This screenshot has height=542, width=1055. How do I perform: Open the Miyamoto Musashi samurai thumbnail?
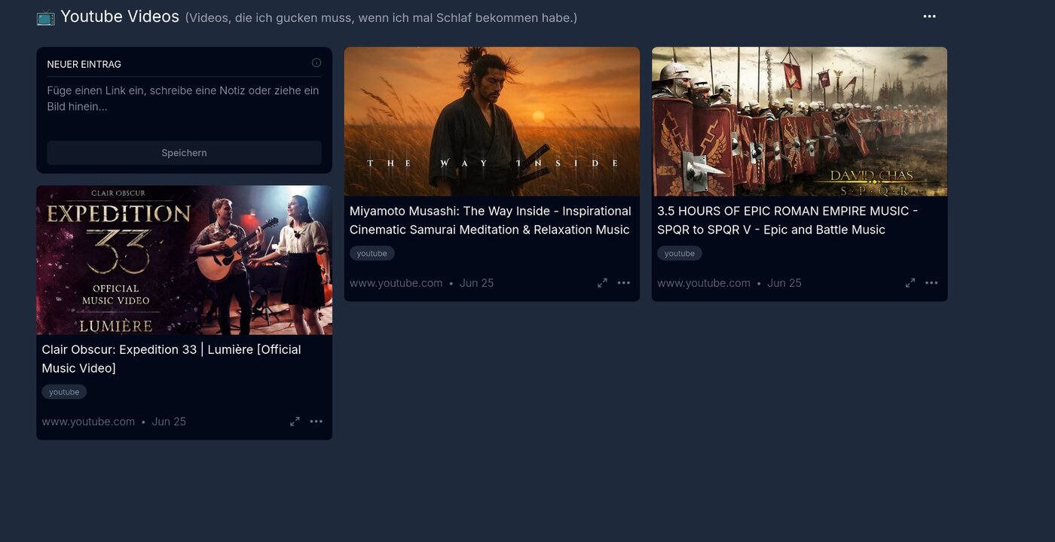pyautogui.click(x=492, y=122)
